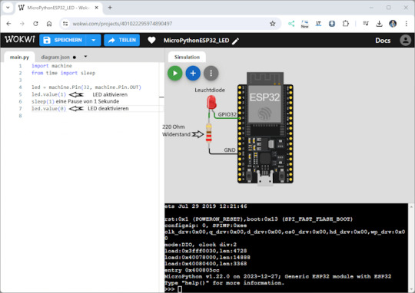Edit the project name with the pencil icon
This screenshot has width=415, height=293.
coord(235,41)
